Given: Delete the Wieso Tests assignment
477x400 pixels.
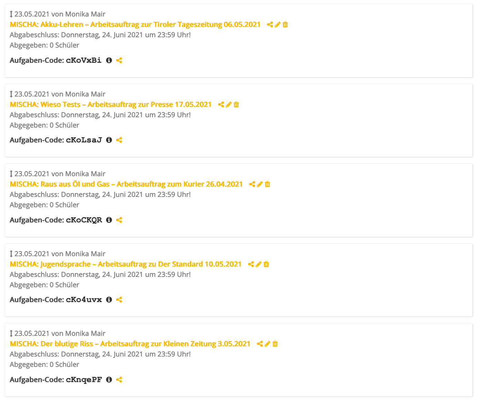Looking at the screenshot, I should click(x=236, y=104).
